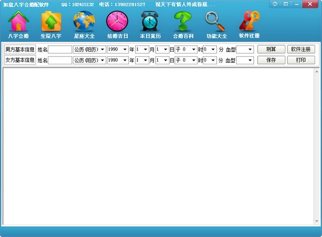Open female birth minute dropdown
The height and width of the screenshot is (237, 322).
coord(210,61)
